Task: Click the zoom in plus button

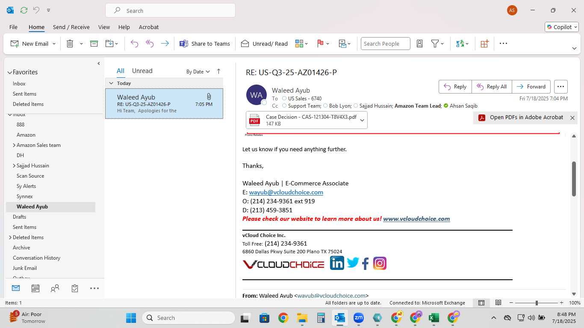Action: coord(561,303)
